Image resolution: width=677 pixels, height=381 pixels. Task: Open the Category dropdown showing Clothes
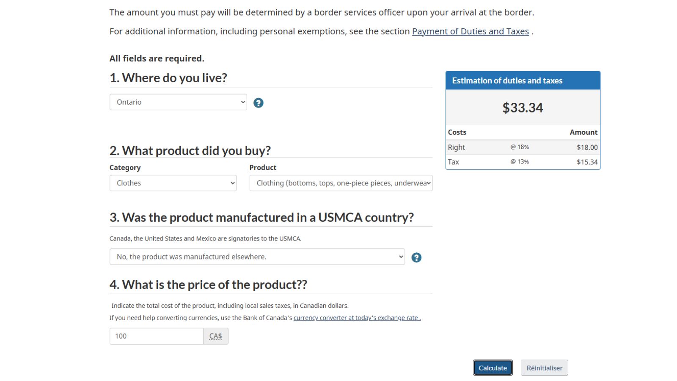pyautogui.click(x=173, y=183)
